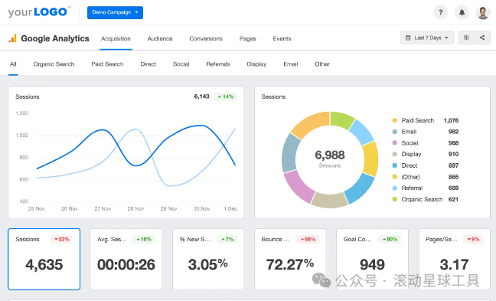496x301 pixels.
Task: Click the 80% increase badge on Goal card
Action: [390, 239]
